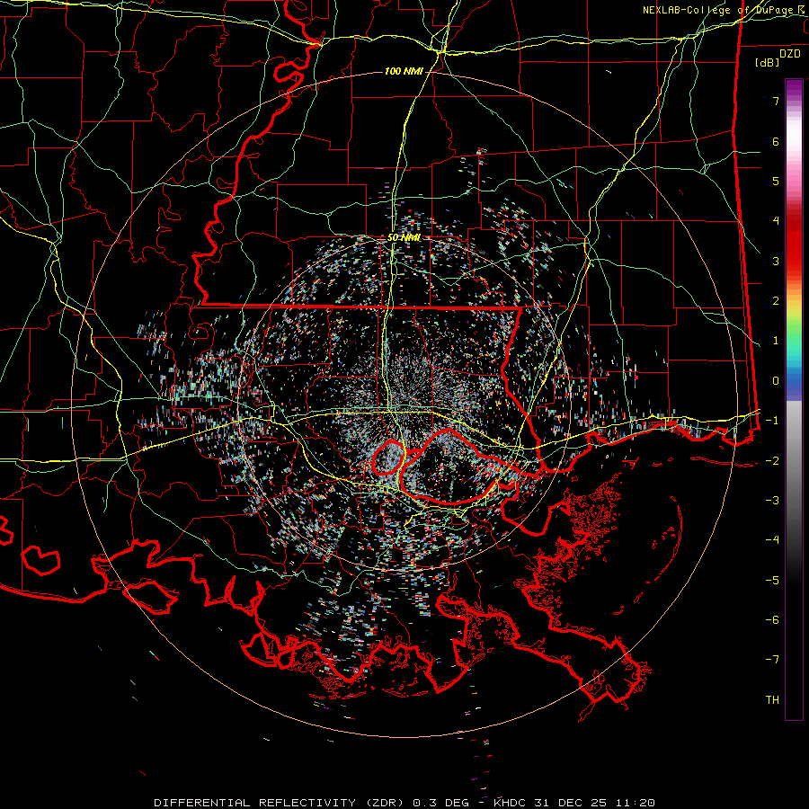The image size is (809, 809).
Task: Click the "50 NMI" range ring label
Action: (404, 238)
